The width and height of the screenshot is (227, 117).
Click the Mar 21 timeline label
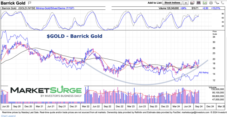[40, 106]
